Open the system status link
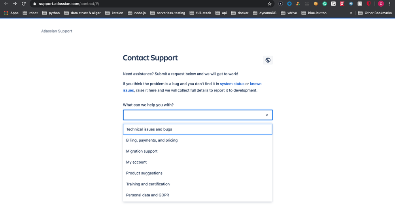The height and width of the screenshot is (211, 395). click(232, 84)
